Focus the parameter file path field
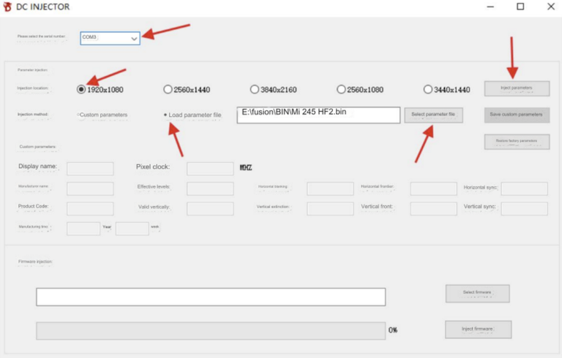The width and height of the screenshot is (562, 358). click(318, 115)
